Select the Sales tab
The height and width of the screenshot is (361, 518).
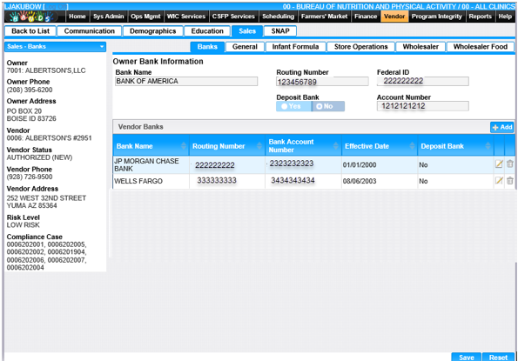pos(247,31)
